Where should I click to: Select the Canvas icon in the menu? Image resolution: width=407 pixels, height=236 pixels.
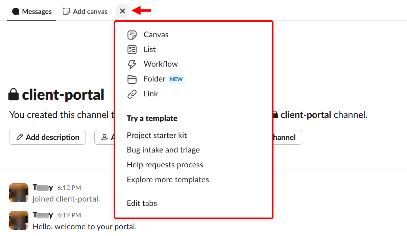pyautogui.click(x=132, y=34)
